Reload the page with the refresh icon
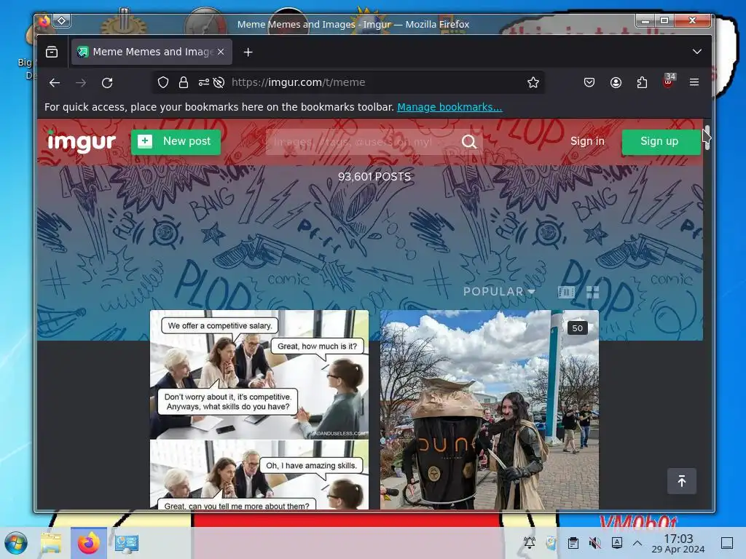Viewport: 746px width, 559px height. coord(107,83)
